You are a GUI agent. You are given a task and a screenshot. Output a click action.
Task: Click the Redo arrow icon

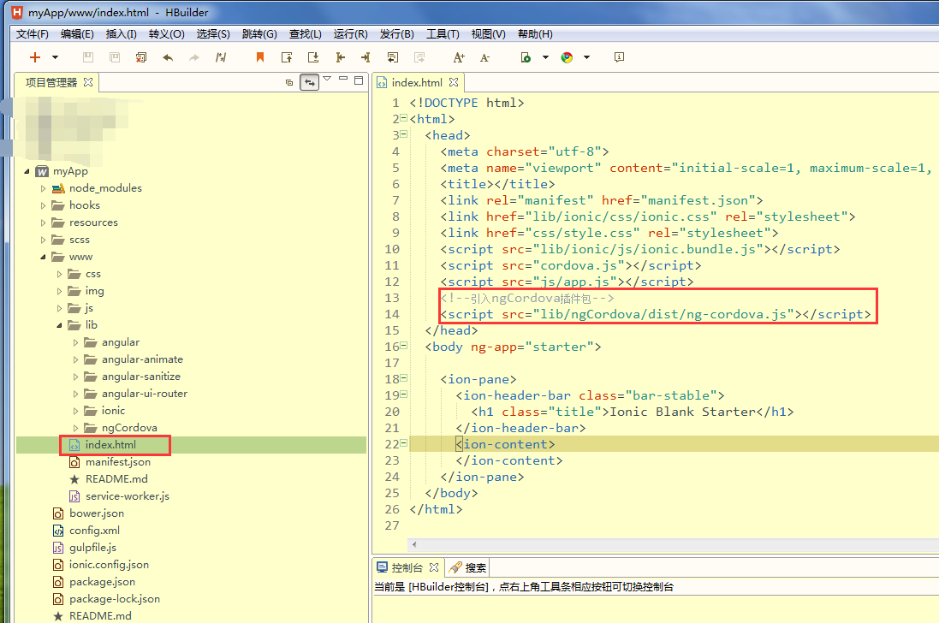click(x=194, y=57)
